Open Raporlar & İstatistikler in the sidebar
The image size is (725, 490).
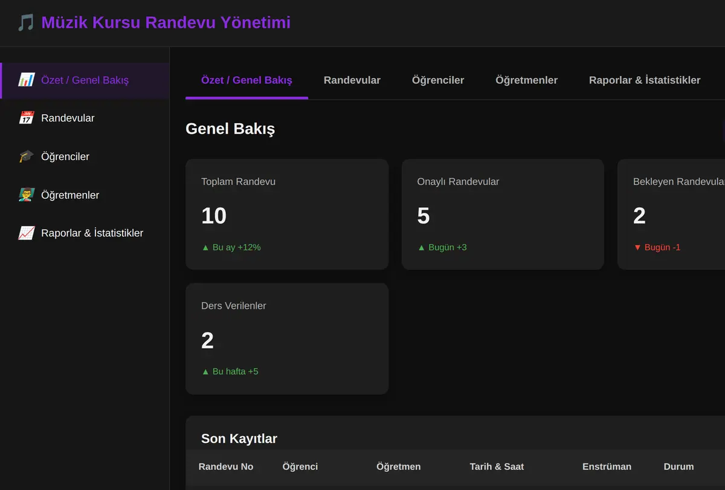pyautogui.click(x=85, y=233)
